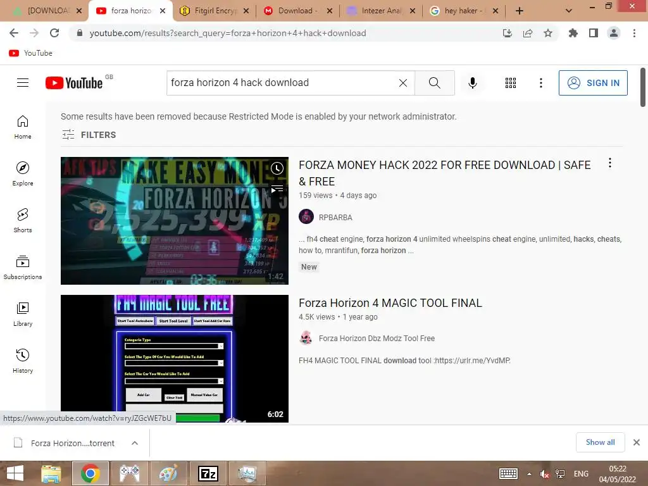Viewport: 648px width, 486px height.
Task: Open 7-Zip from the taskbar
Action: [x=208, y=473]
